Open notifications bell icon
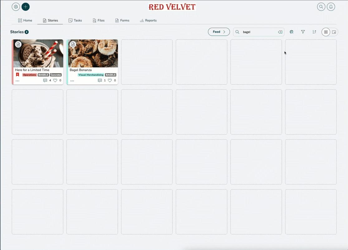 331,7
